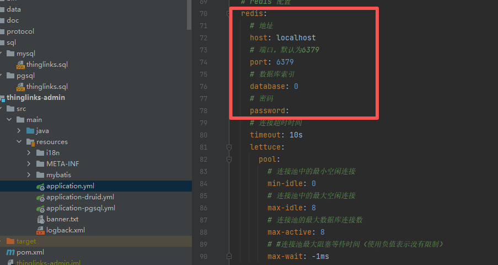Click the application.yml Spring config file icon
This screenshot has width=498, height=265.
[40, 186]
